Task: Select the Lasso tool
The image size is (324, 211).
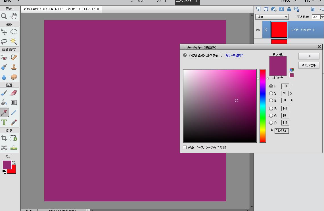Action: [4, 41]
